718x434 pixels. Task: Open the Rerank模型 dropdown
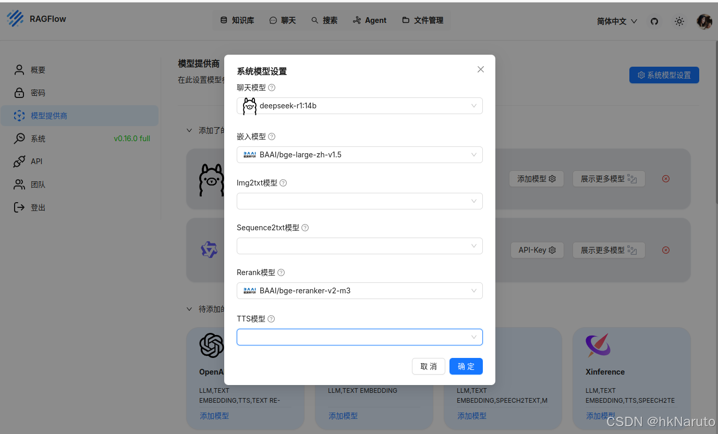pyautogui.click(x=360, y=291)
